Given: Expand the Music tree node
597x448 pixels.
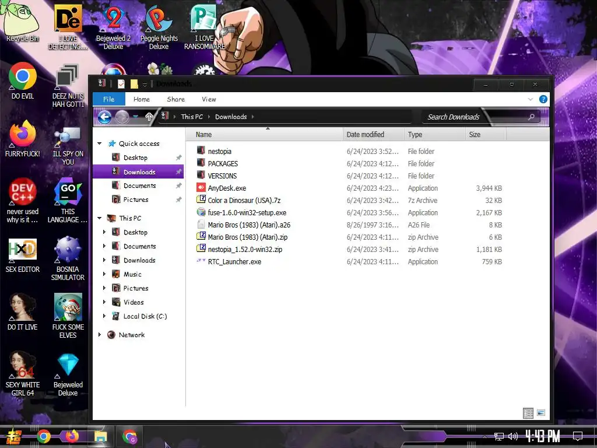Looking at the screenshot, I should [x=104, y=274].
